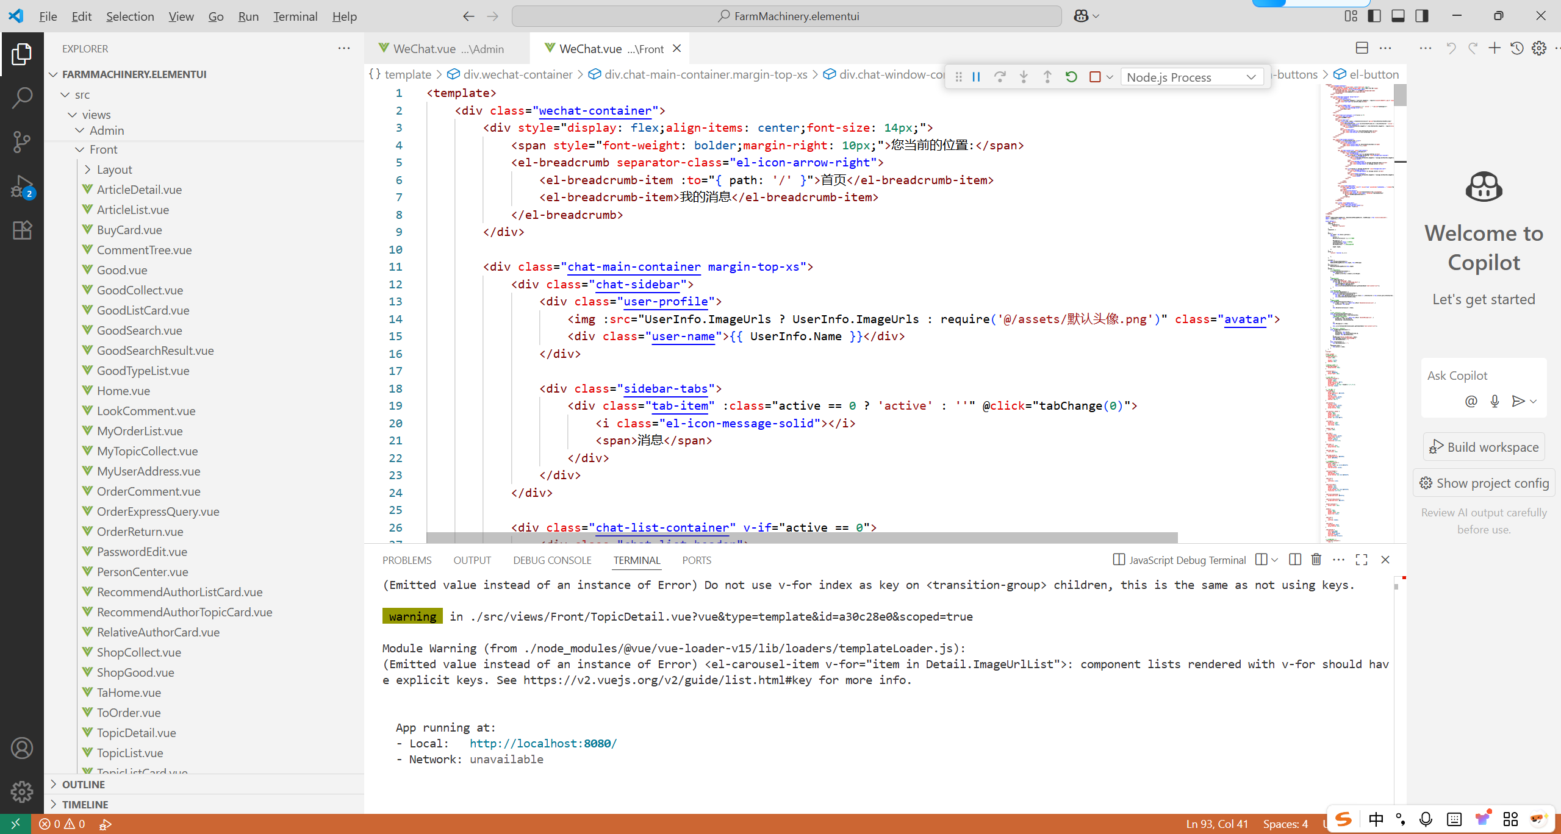
Task: Click Build workspace button
Action: coord(1484,447)
